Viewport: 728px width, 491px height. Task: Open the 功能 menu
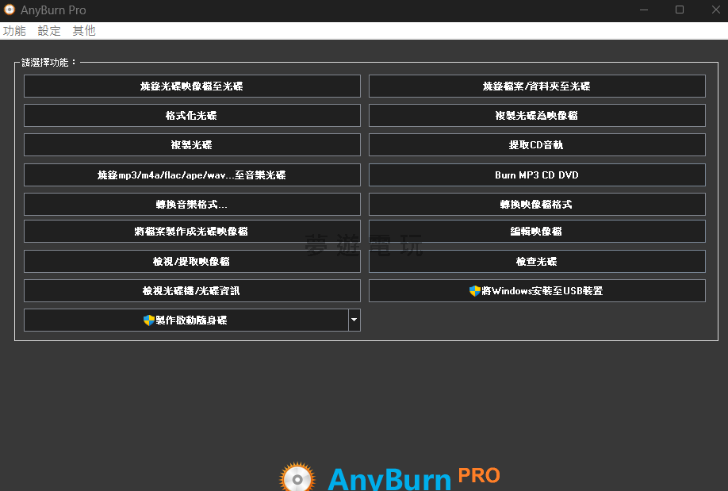pyautogui.click(x=14, y=31)
